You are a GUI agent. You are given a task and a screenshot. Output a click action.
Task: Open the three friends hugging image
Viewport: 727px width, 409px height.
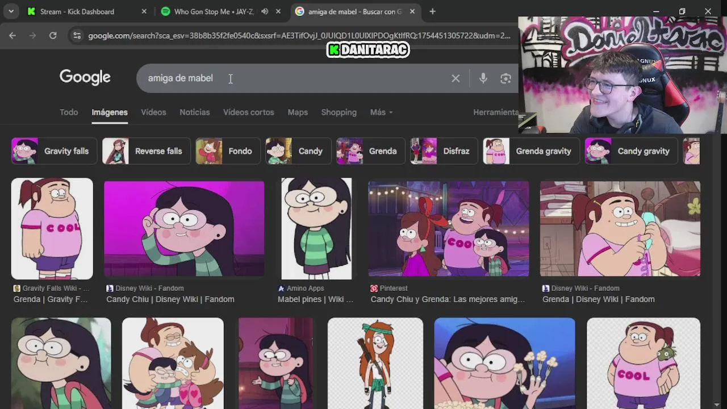click(173, 363)
